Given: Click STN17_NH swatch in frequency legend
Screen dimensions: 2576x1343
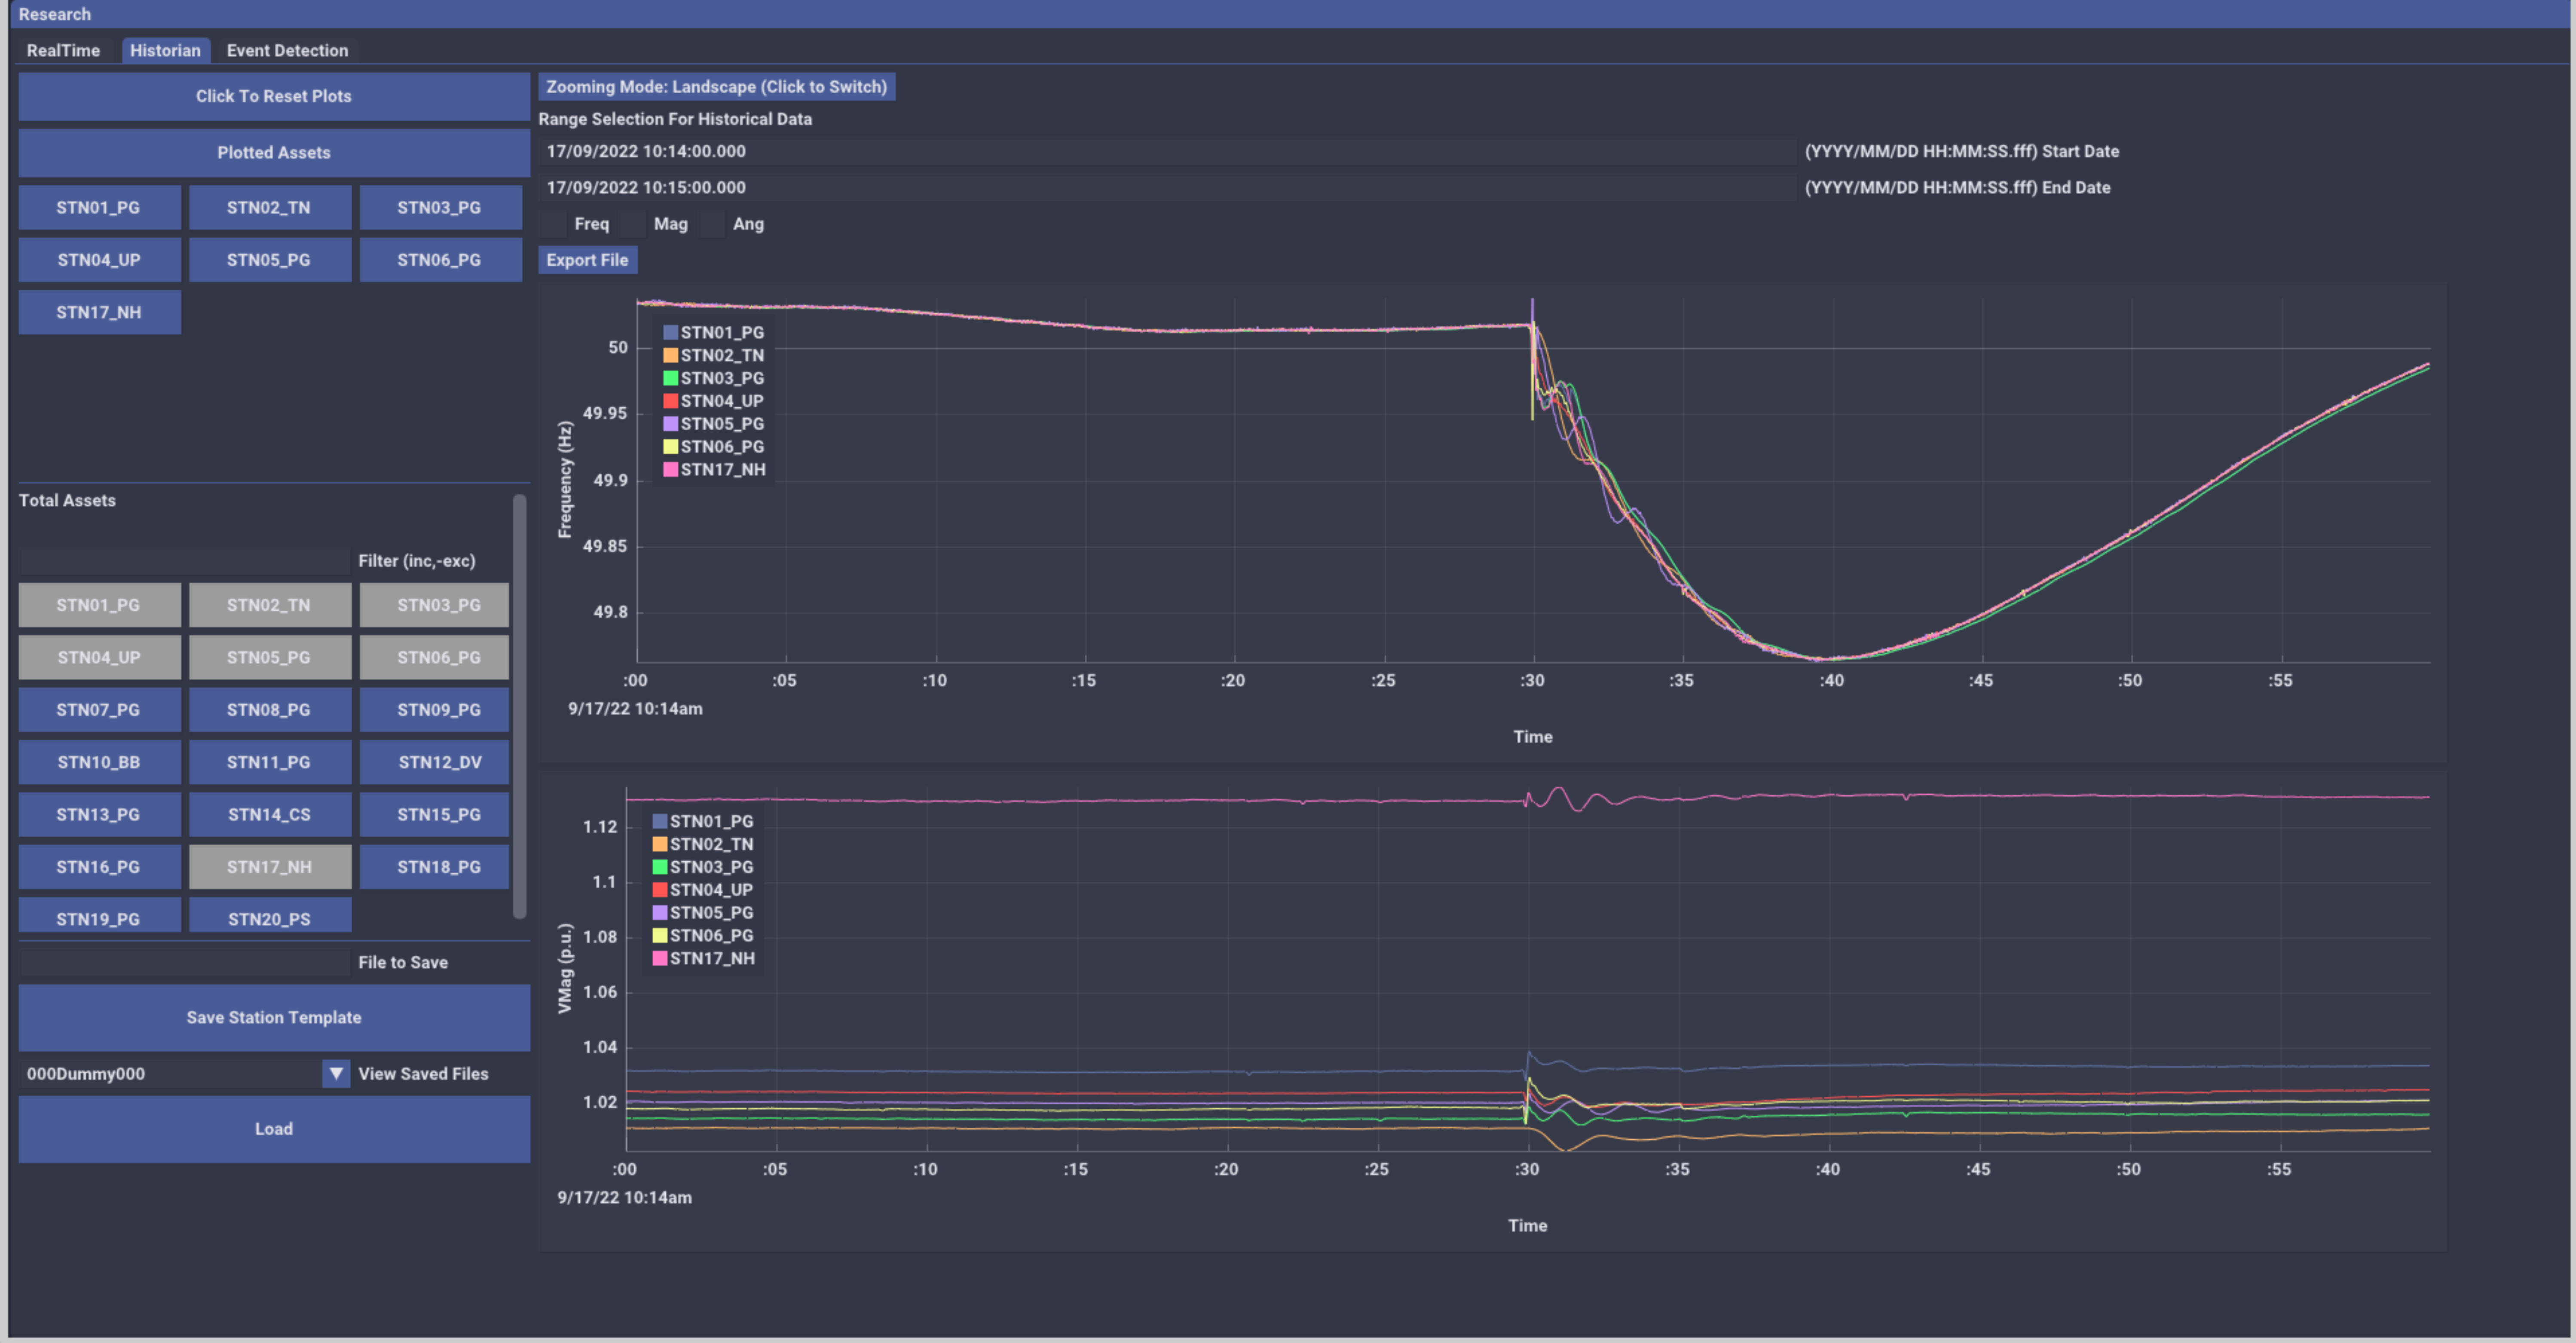Looking at the screenshot, I should click(x=671, y=470).
